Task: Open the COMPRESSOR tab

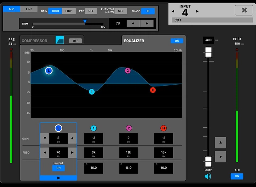Action: [x=34, y=41]
